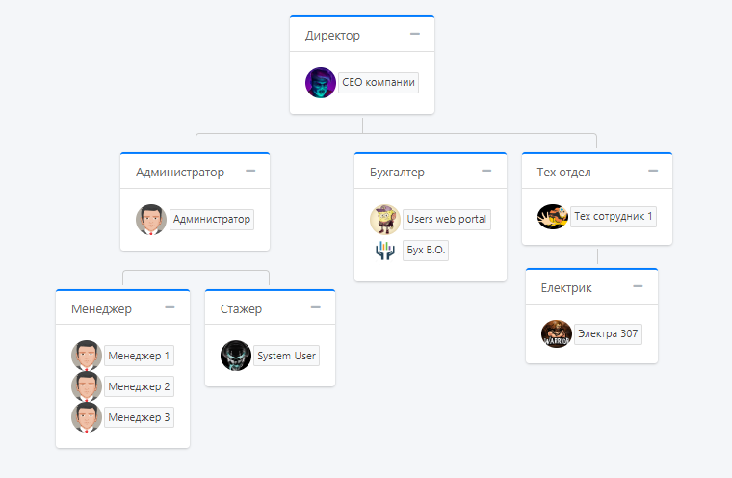Click the Менеджер 1 avatar

pos(87,356)
